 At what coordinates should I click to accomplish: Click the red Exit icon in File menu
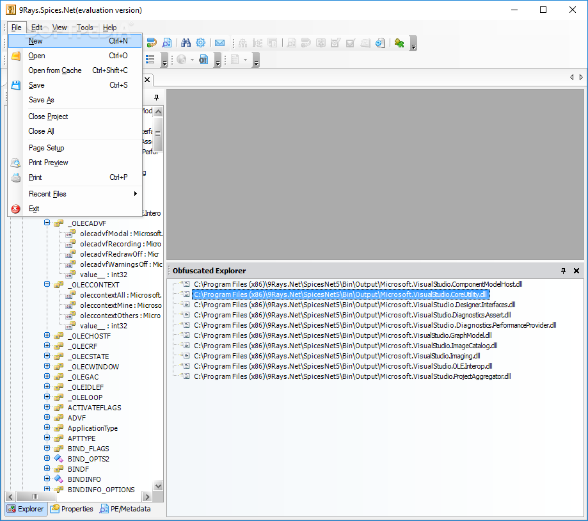point(16,209)
